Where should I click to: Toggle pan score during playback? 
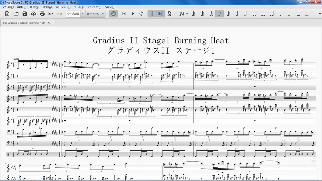point(160,14)
